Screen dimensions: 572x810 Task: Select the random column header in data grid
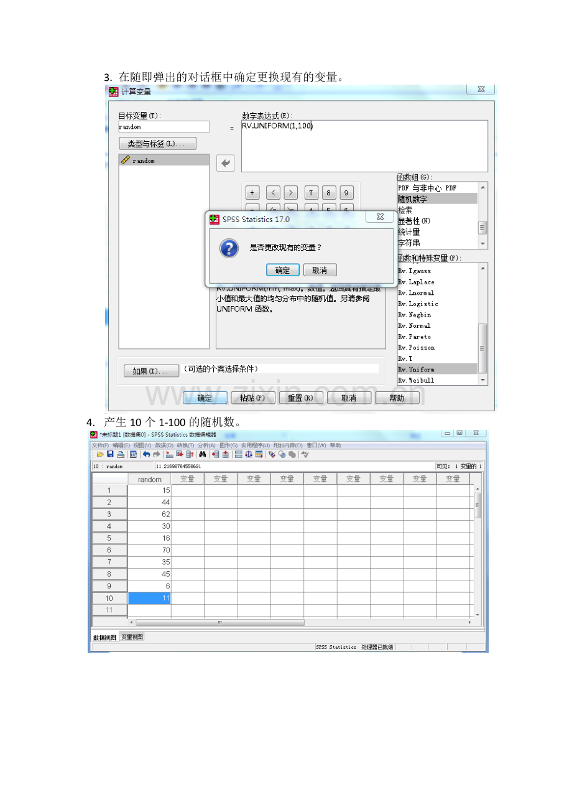click(149, 479)
